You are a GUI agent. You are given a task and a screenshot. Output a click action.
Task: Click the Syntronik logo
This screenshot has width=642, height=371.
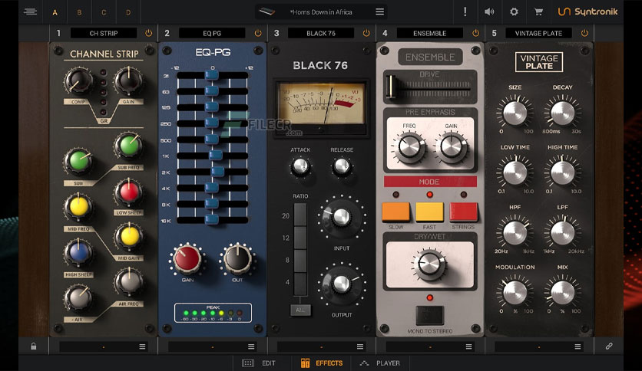587,11
